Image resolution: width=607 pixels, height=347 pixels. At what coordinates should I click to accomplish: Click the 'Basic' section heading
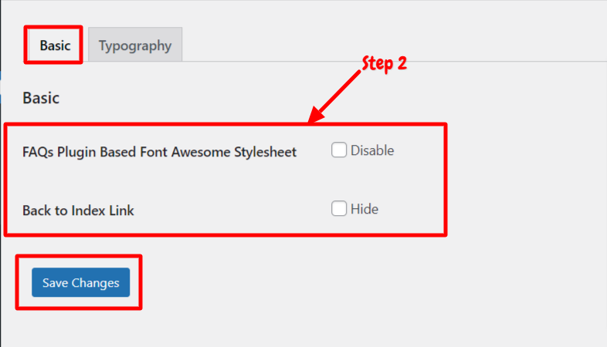pyautogui.click(x=41, y=98)
